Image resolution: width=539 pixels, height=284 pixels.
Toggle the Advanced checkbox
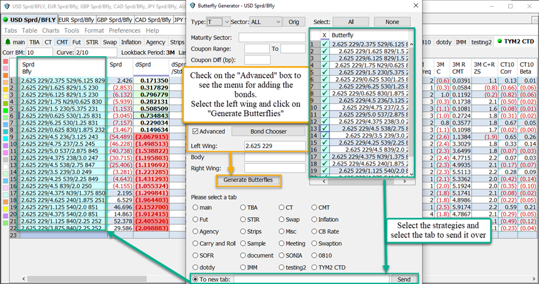(x=195, y=132)
